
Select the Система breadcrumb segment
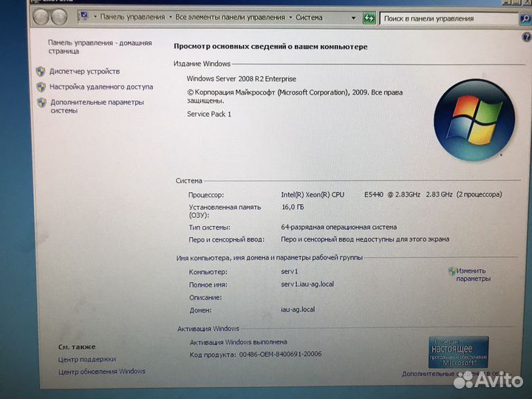309,17
